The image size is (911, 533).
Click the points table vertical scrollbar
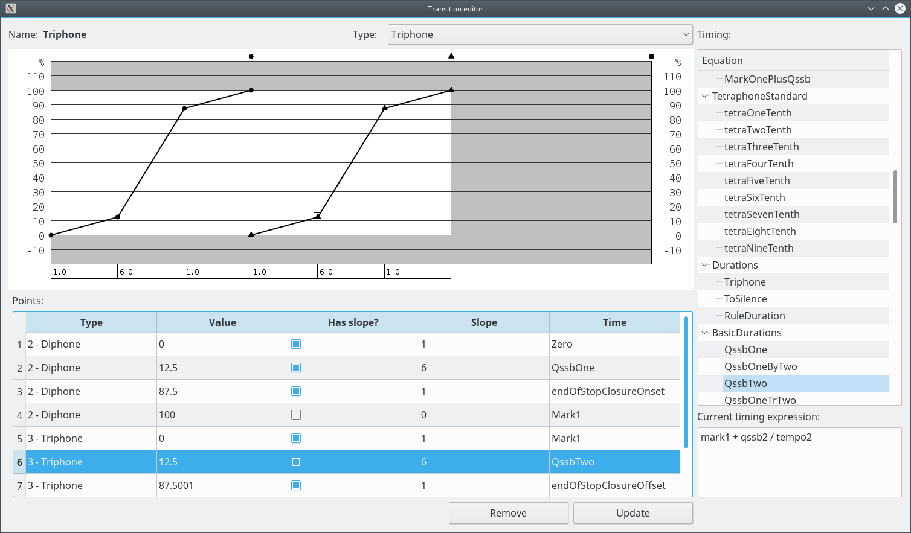point(686,382)
